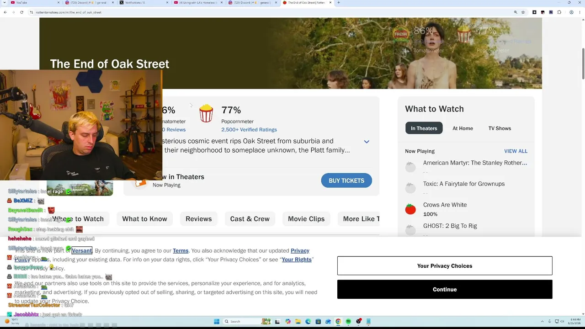Click the BUY TICKETS button
The height and width of the screenshot is (329, 585).
(346, 180)
